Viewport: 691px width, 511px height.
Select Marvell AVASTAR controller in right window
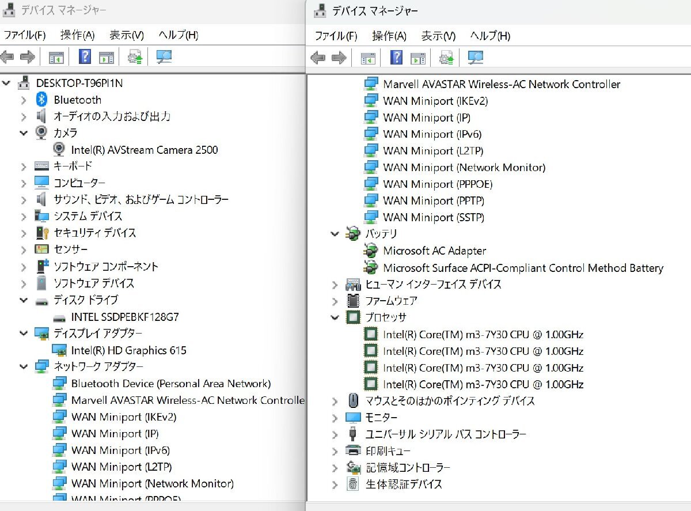click(x=502, y=84)
